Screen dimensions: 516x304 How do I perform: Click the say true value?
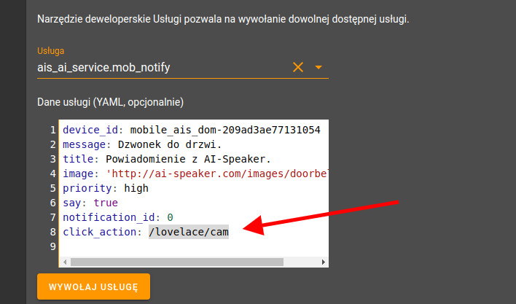pos(106,203)
